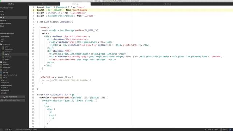Change UTF-8 encoding in status bar
The height and width of the screenshot is (131, 233).
210,130
